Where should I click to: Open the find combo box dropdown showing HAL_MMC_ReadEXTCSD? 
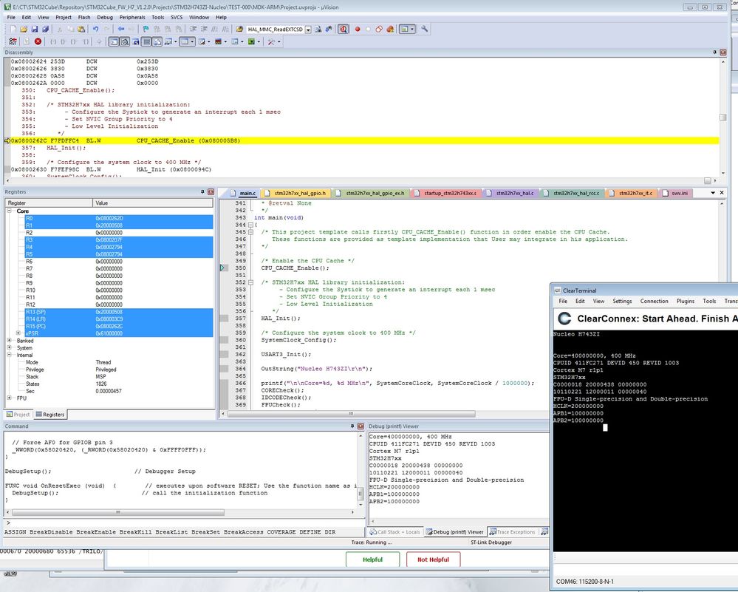[308, 30]
